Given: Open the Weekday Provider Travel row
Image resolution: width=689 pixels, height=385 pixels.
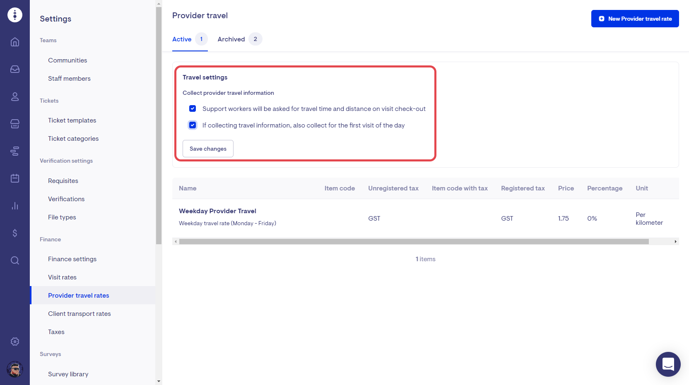Looking at the screenshot, I should point(217,211).
